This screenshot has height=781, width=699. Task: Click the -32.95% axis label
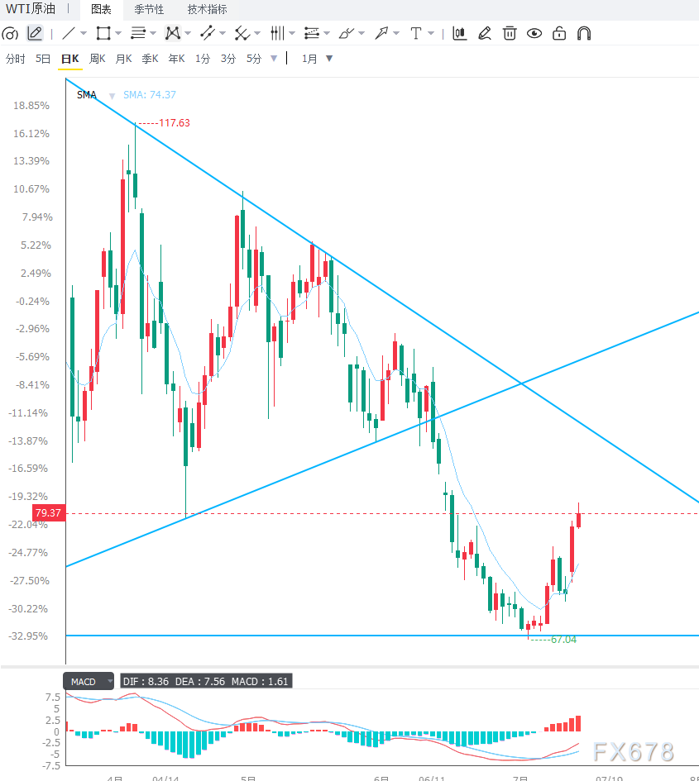tap(28, 636)
